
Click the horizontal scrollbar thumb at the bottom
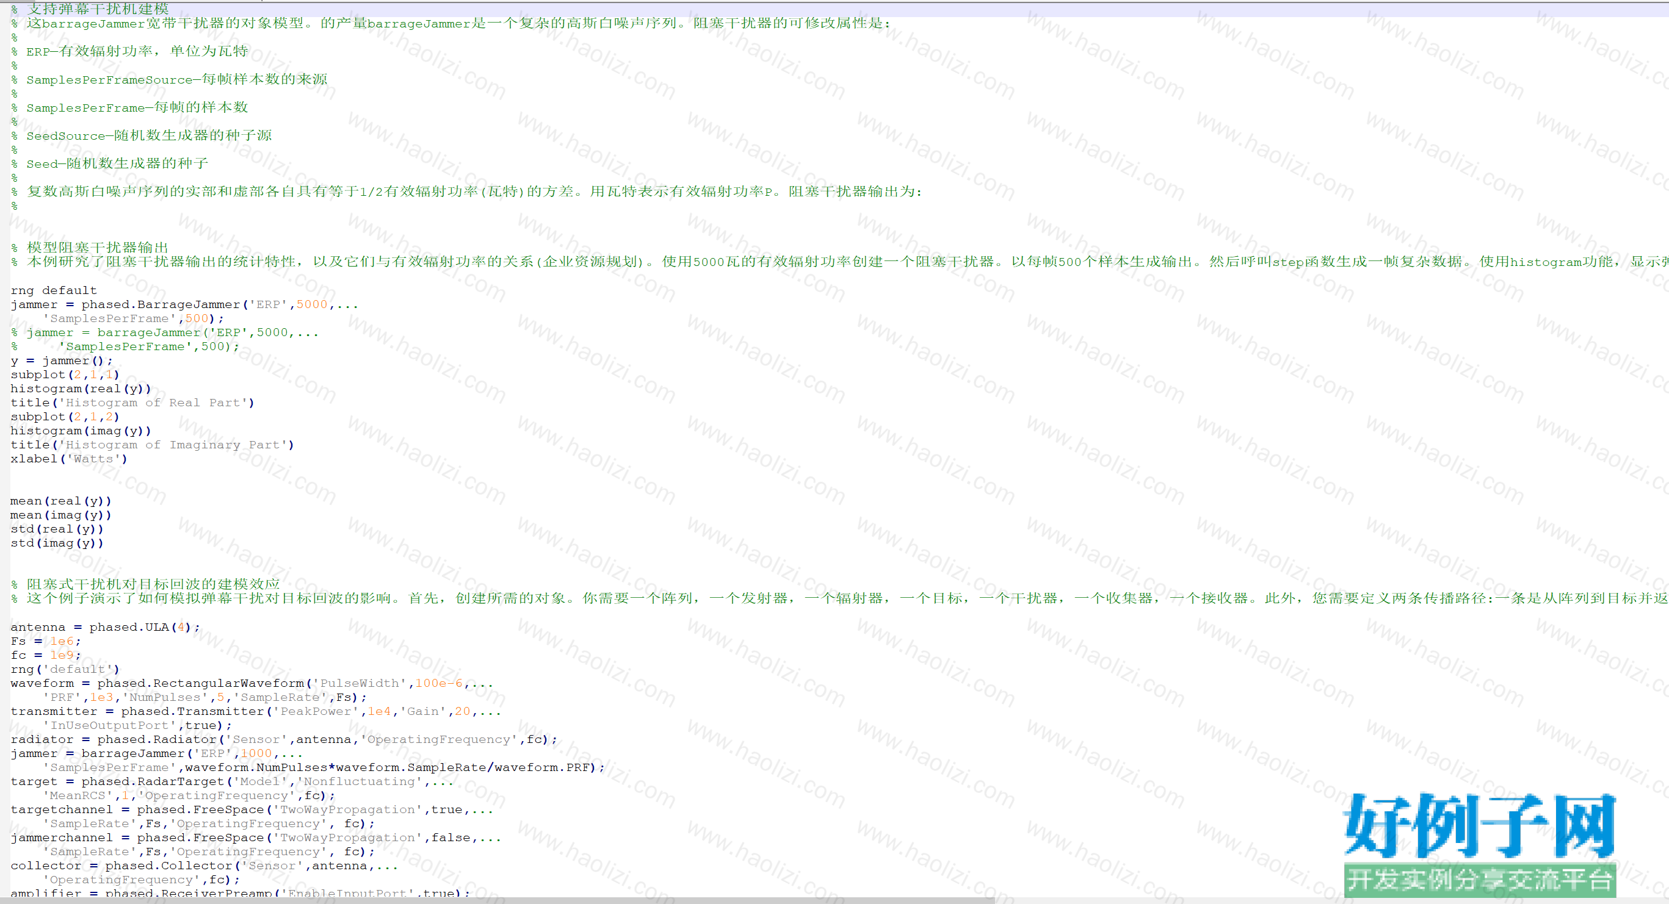tap(498, 901)
